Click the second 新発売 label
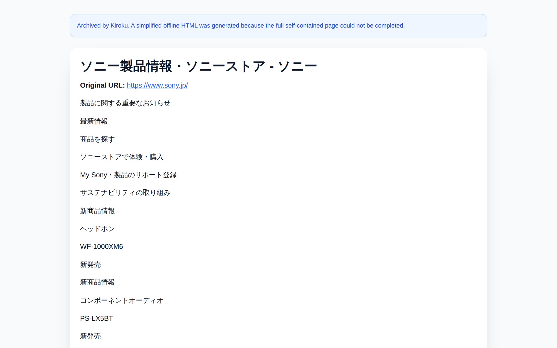Screen dimensions: 557x348 [90, 336]
